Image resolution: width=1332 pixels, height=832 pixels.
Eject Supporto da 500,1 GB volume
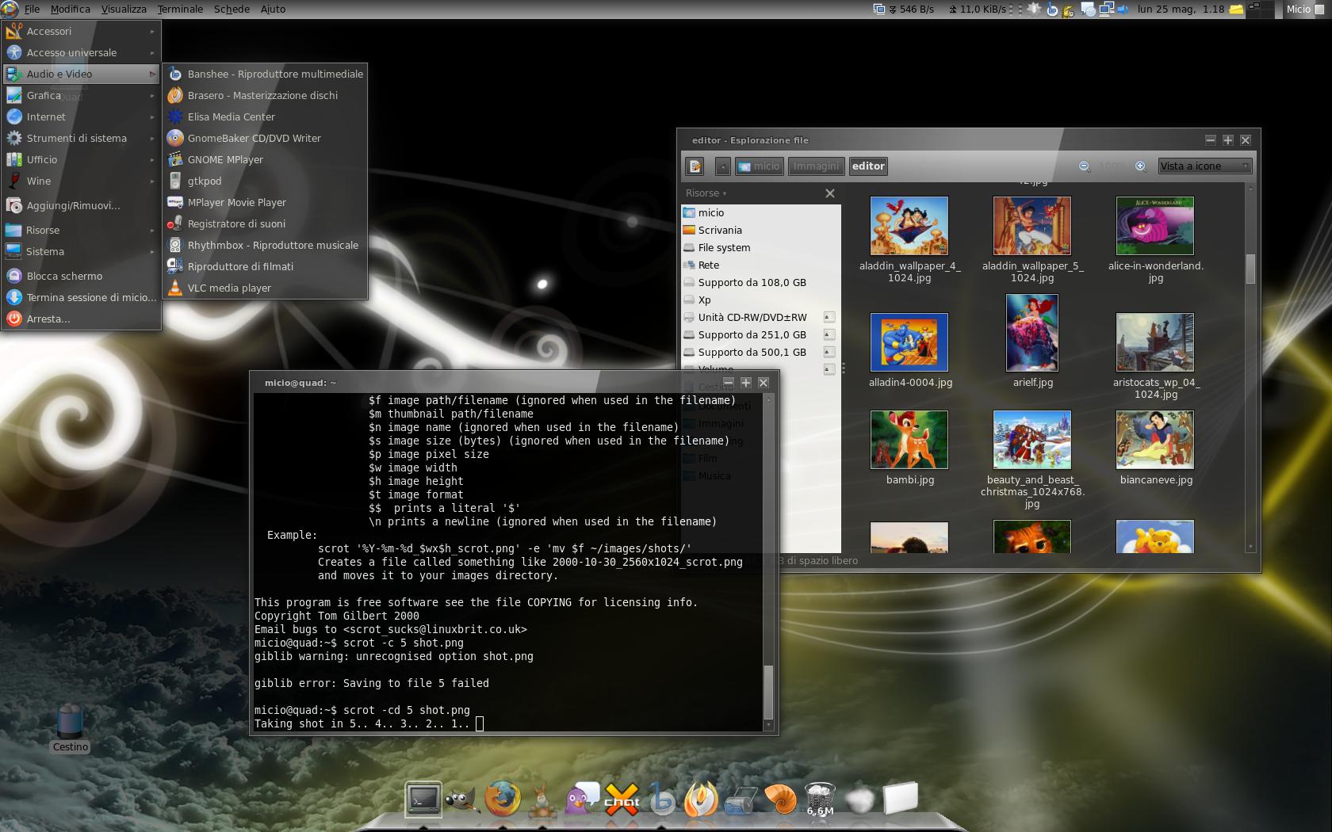pos(829,352)
